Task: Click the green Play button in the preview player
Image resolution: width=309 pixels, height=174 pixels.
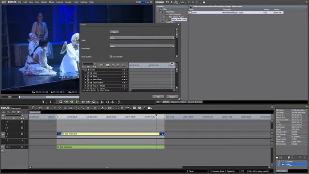Action: (x=77, y=102)
